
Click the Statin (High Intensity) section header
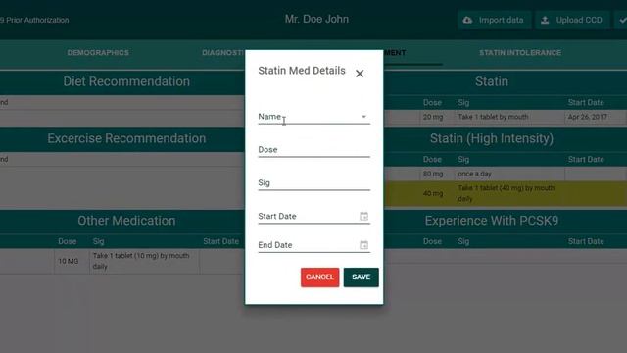pos(492,138)
